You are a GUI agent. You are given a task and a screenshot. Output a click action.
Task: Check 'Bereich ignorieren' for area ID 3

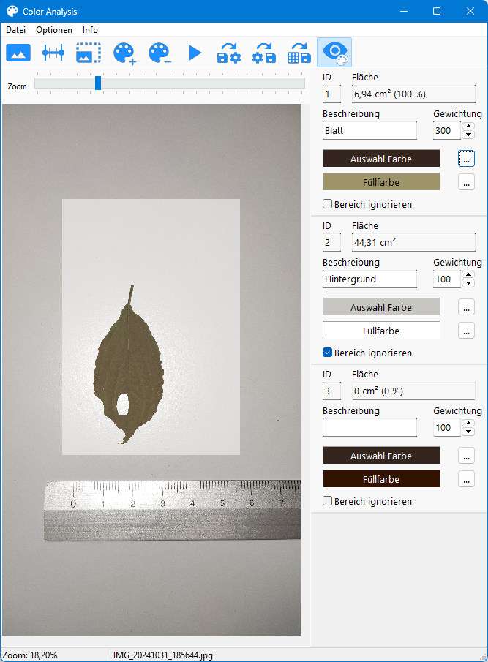328,501
